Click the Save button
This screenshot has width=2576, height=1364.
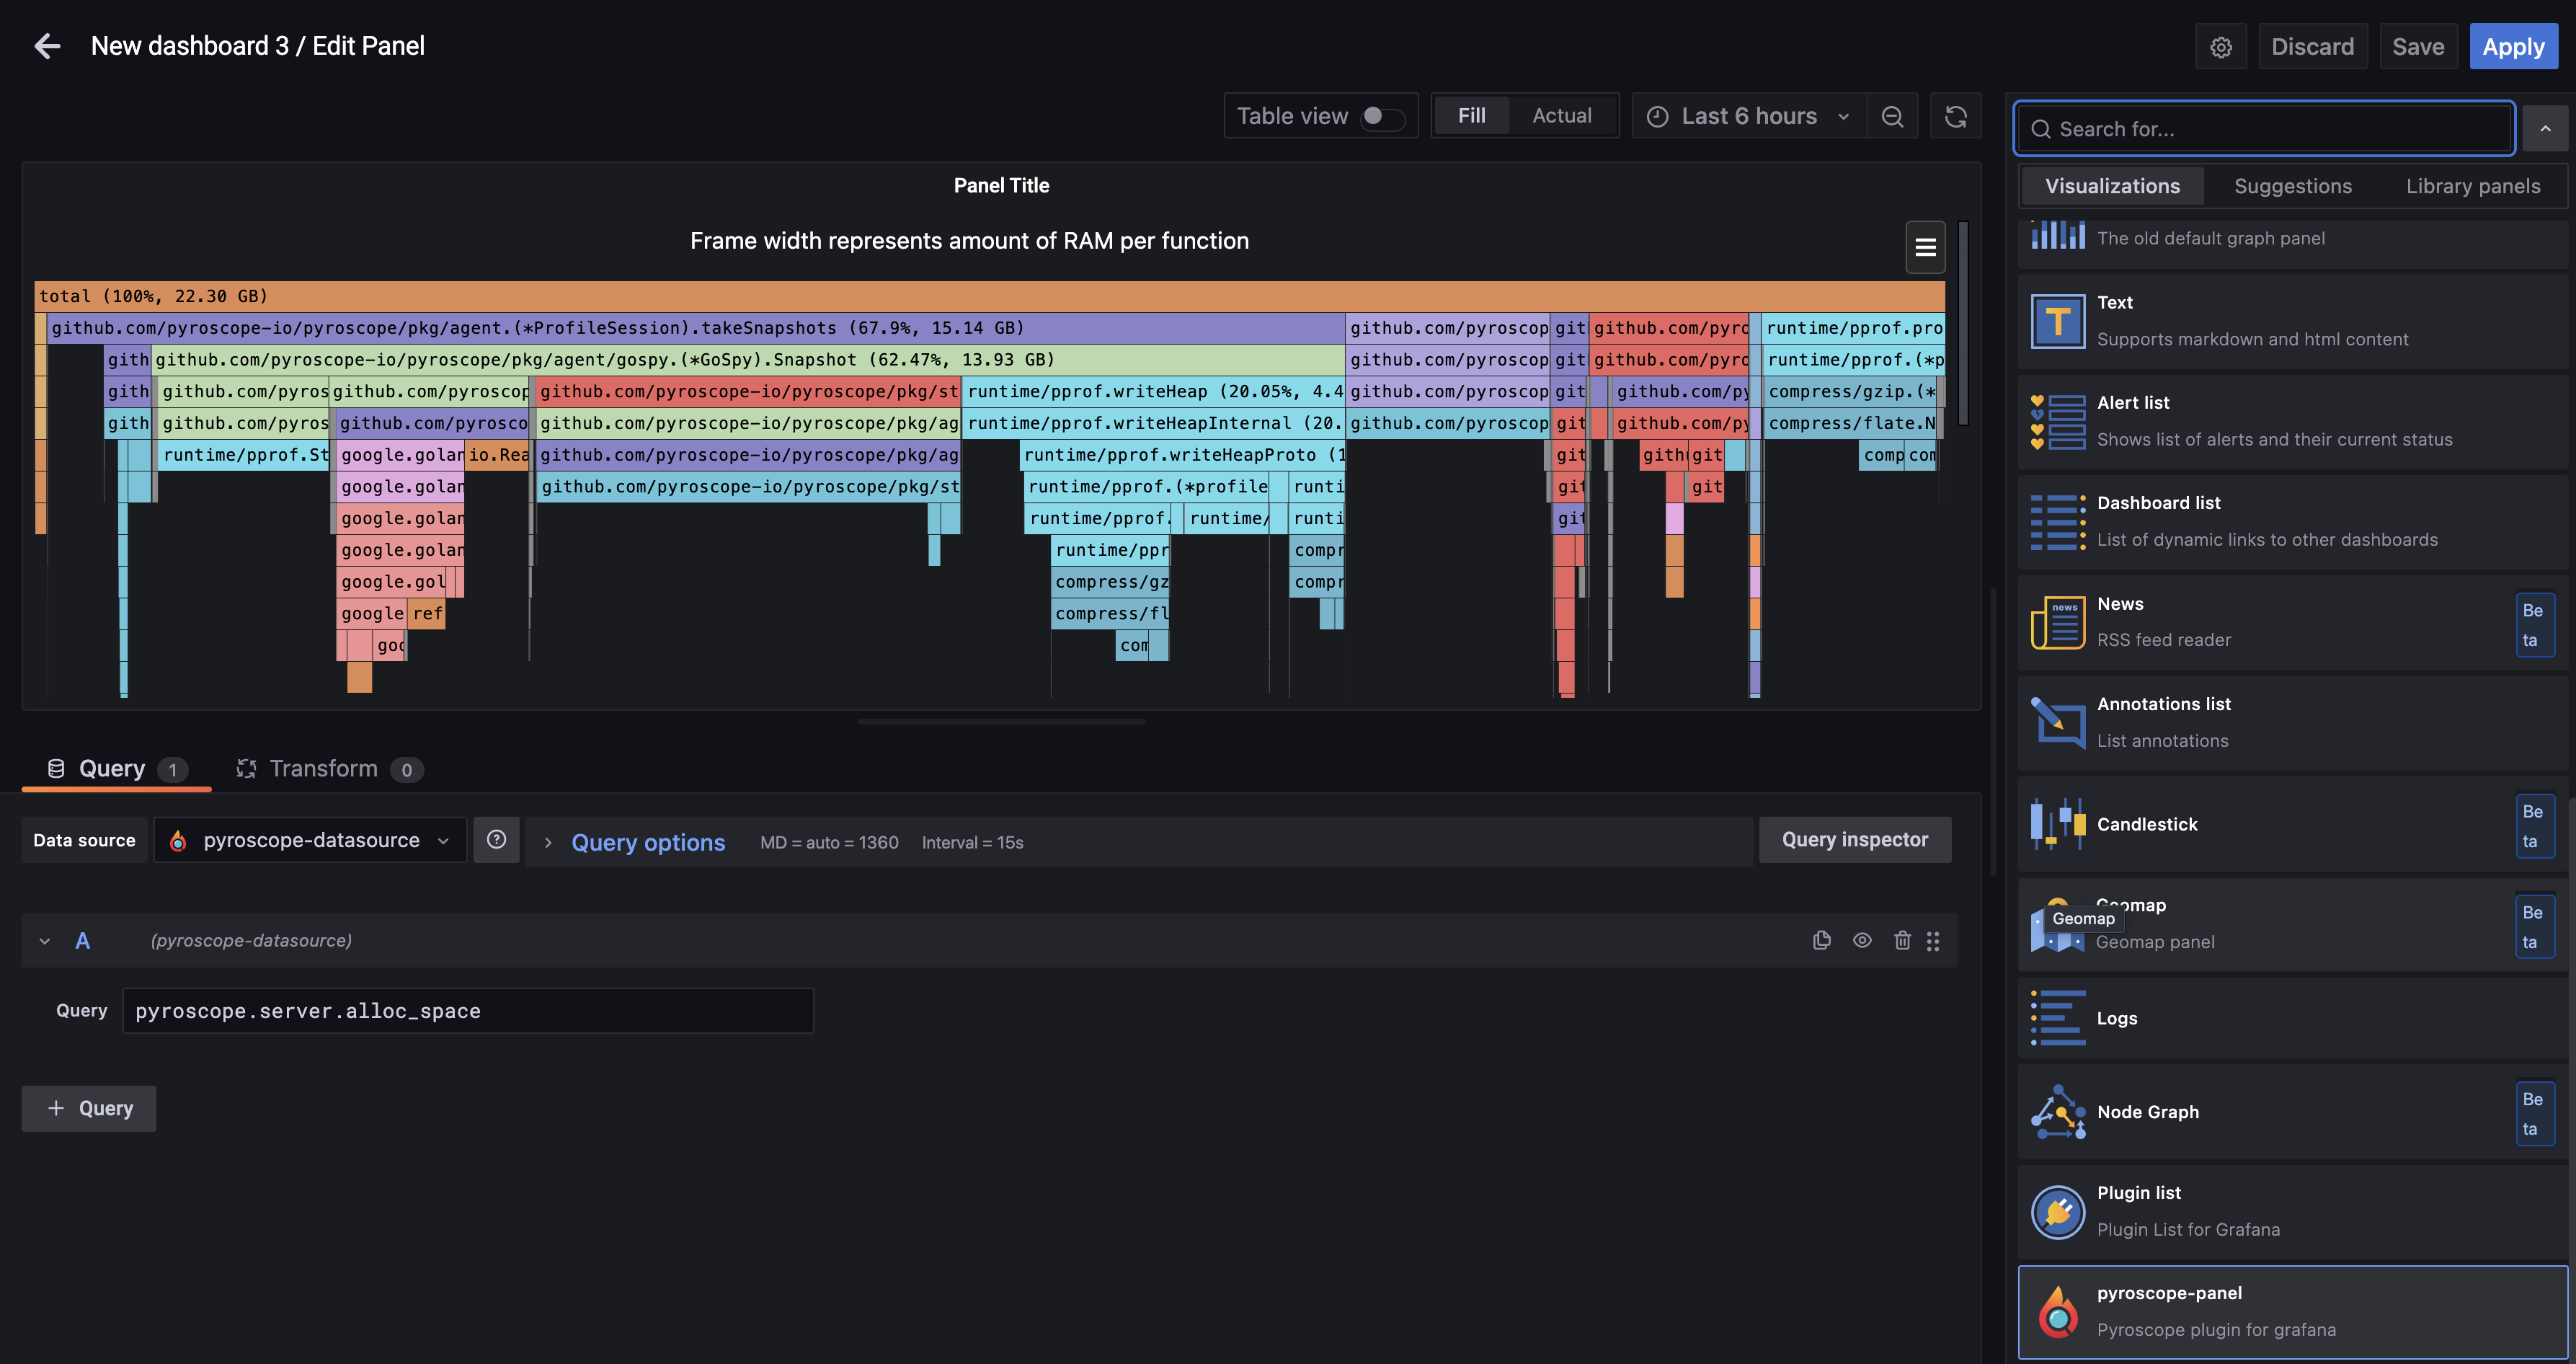click(2418, 47)
